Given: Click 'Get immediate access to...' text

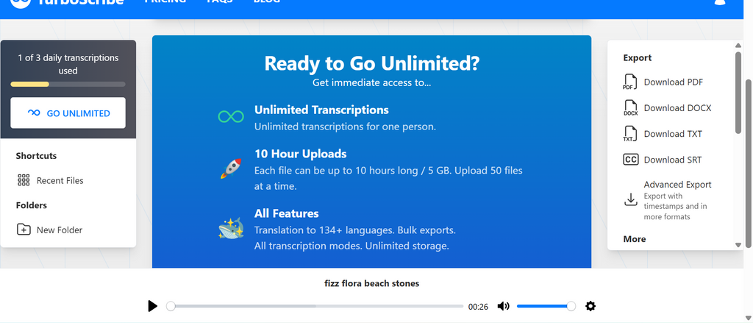Looking at the screenshot, I should tap(371, 82).
